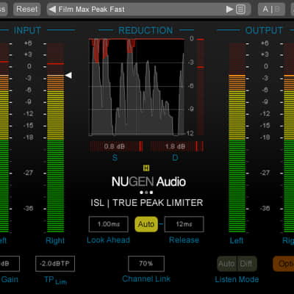Go to previous preset with left arrow
Image resolution: width=294 pixels, height=294 pixels.
click(52, 10)
